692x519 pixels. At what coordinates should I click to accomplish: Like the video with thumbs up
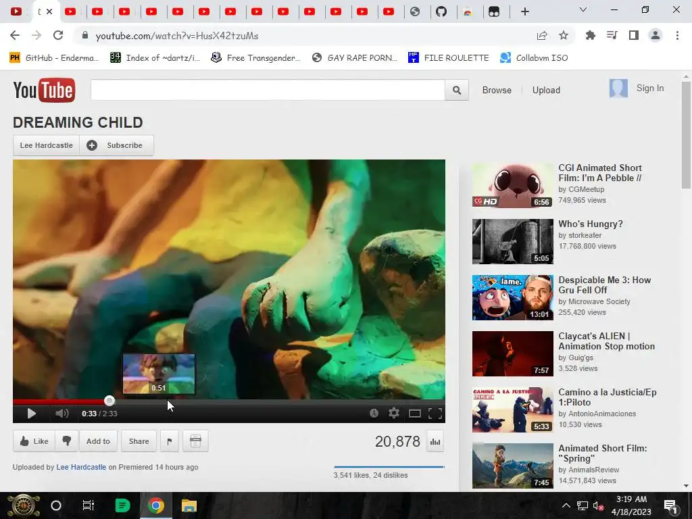(34, 441)
